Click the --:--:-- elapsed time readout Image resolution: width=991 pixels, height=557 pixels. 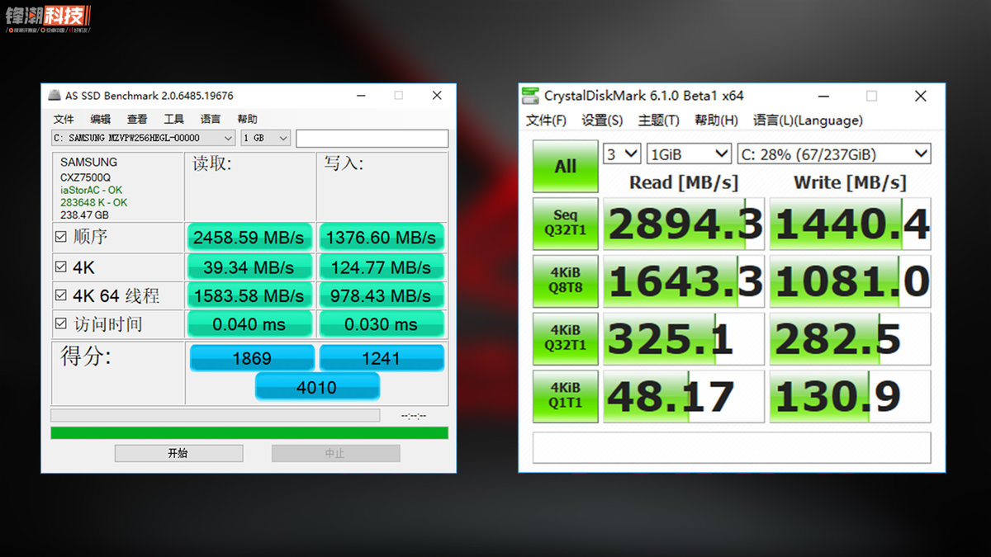point(412,416)
